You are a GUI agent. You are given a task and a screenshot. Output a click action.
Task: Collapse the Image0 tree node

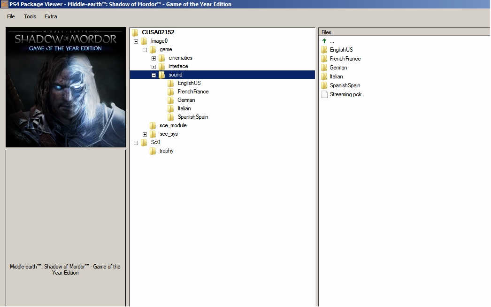136,41
